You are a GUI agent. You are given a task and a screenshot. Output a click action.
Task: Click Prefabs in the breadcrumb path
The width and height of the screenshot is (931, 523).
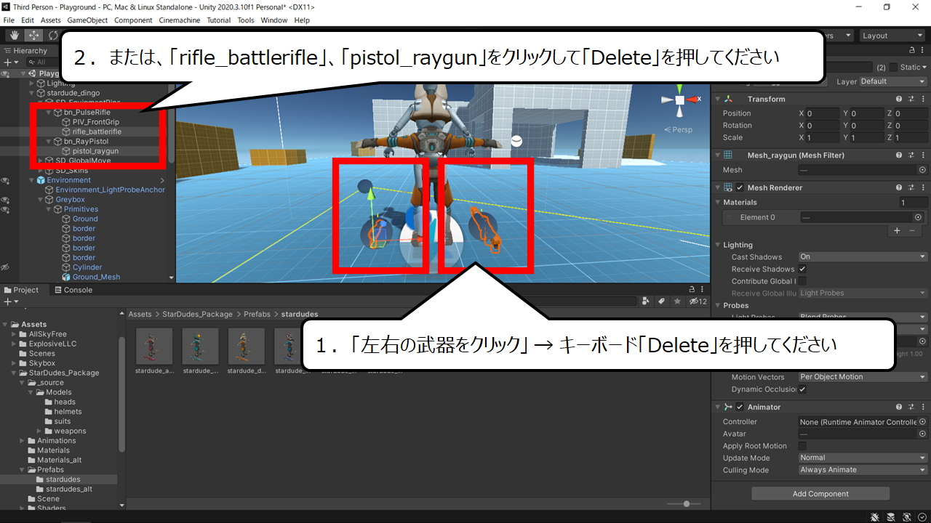point(257,315)
